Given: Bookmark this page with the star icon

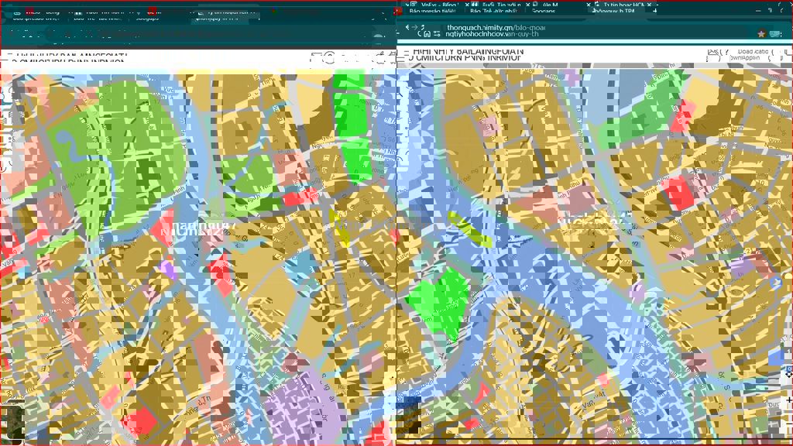Looking at the screenshot, I should [762, 34].
